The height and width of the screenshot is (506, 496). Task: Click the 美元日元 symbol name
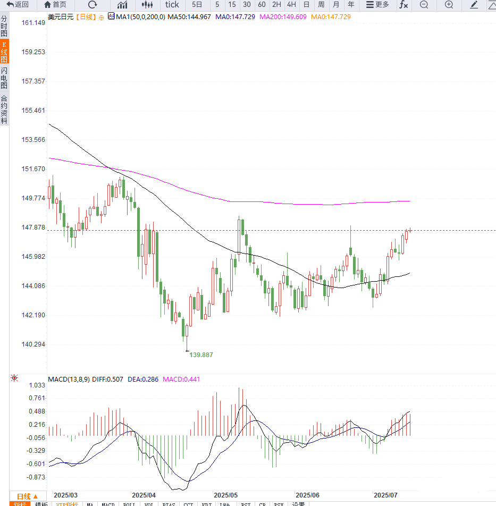pos(61,17)
